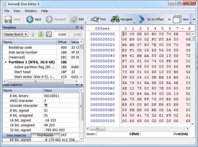Image resolution: width=198 pixels, height=147 pixels.
Task: Go Back using the blue arrow icon
Action: click(30, 19)
